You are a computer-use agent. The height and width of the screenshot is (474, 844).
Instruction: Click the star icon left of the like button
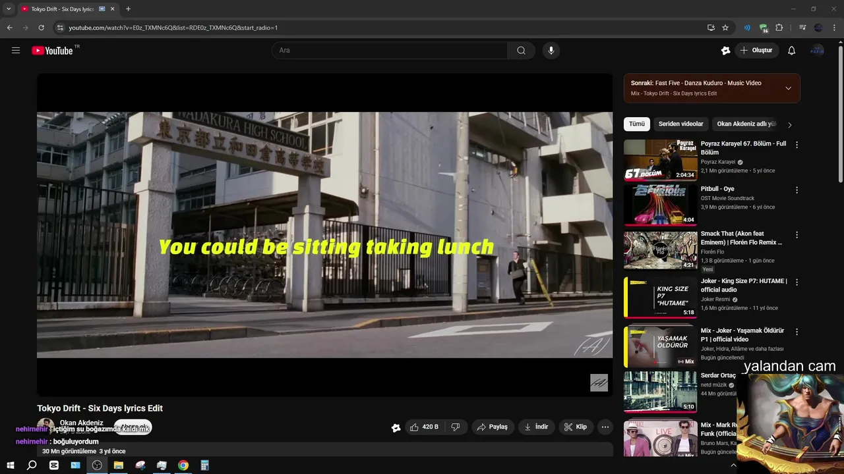396,427
